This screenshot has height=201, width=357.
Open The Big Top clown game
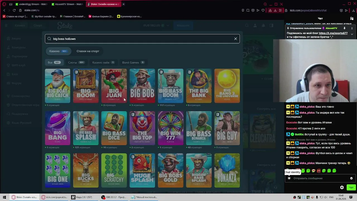coord(142,128)
